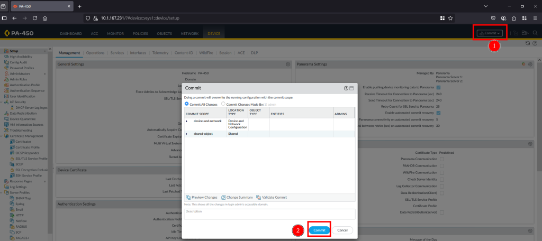
Task: Expand the shared-object commit scope row
Action: tap(187, 134)
